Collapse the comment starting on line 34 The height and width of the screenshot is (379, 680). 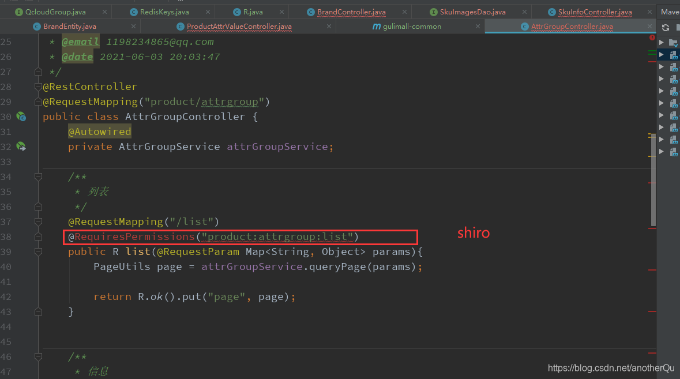pyautogui.click(x=38, y=177)
